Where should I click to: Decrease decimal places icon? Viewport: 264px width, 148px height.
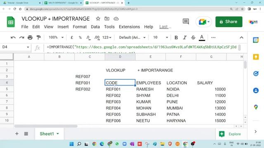88,38
